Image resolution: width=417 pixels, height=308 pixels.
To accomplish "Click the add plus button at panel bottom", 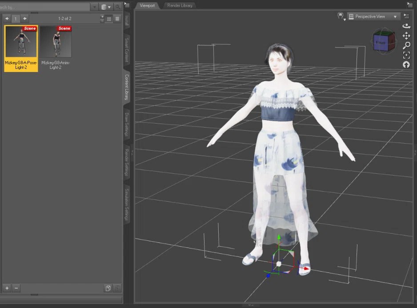I will [x=7, y=288].
